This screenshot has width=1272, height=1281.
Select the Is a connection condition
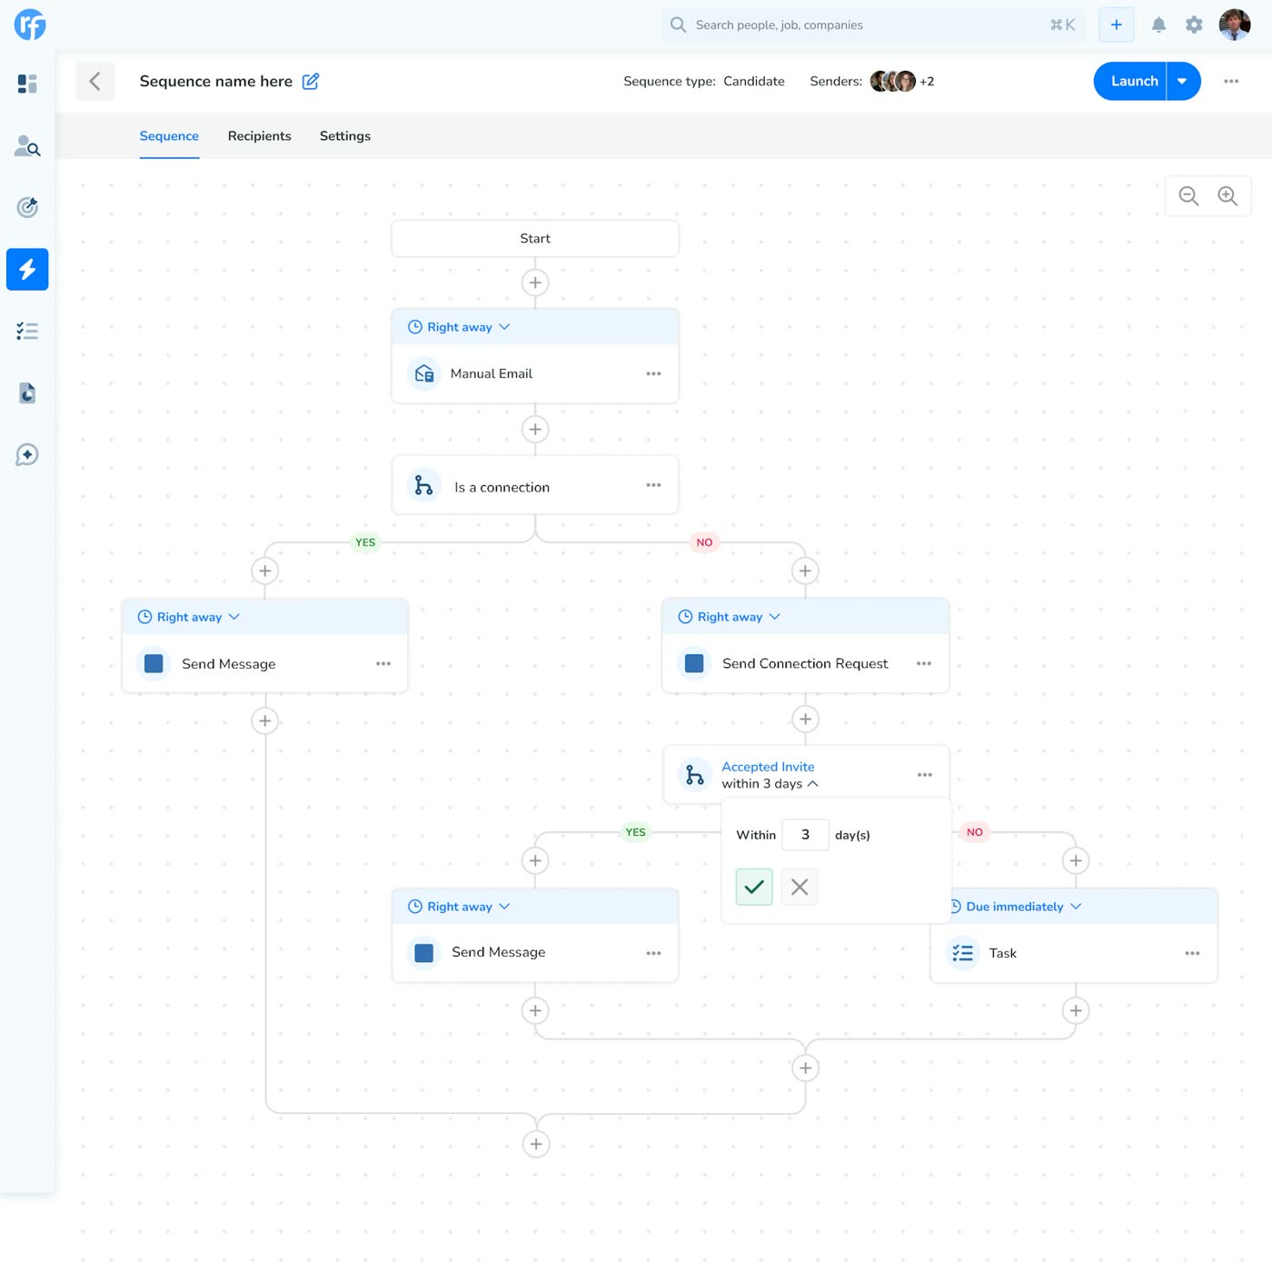pyautogui.click(x=535, y=485)
